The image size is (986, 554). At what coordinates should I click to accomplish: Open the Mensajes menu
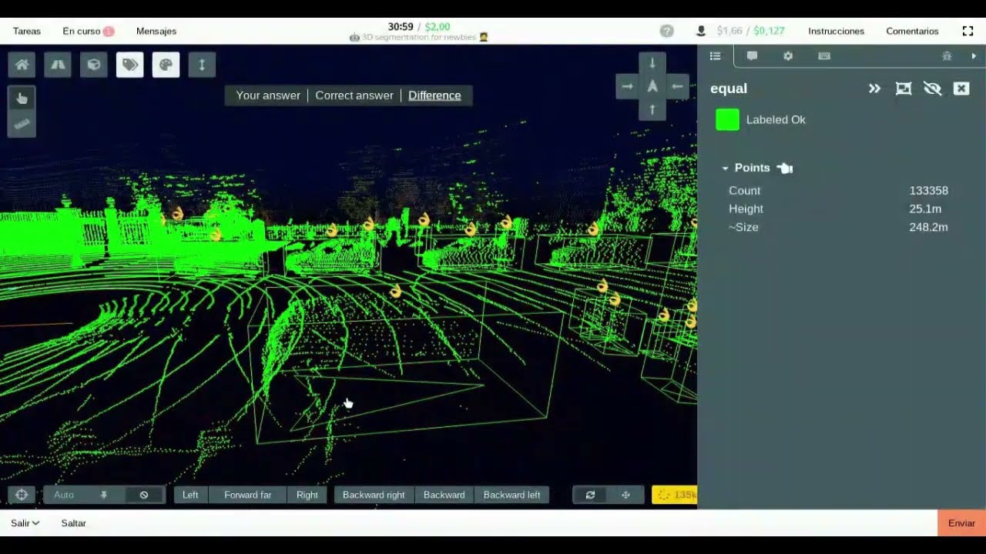[x=156, y=31]
